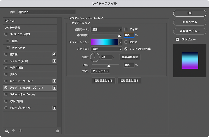209x137 pixels.
Task: Add another シャドウ (内側) with plus icon
Action: 55,61
